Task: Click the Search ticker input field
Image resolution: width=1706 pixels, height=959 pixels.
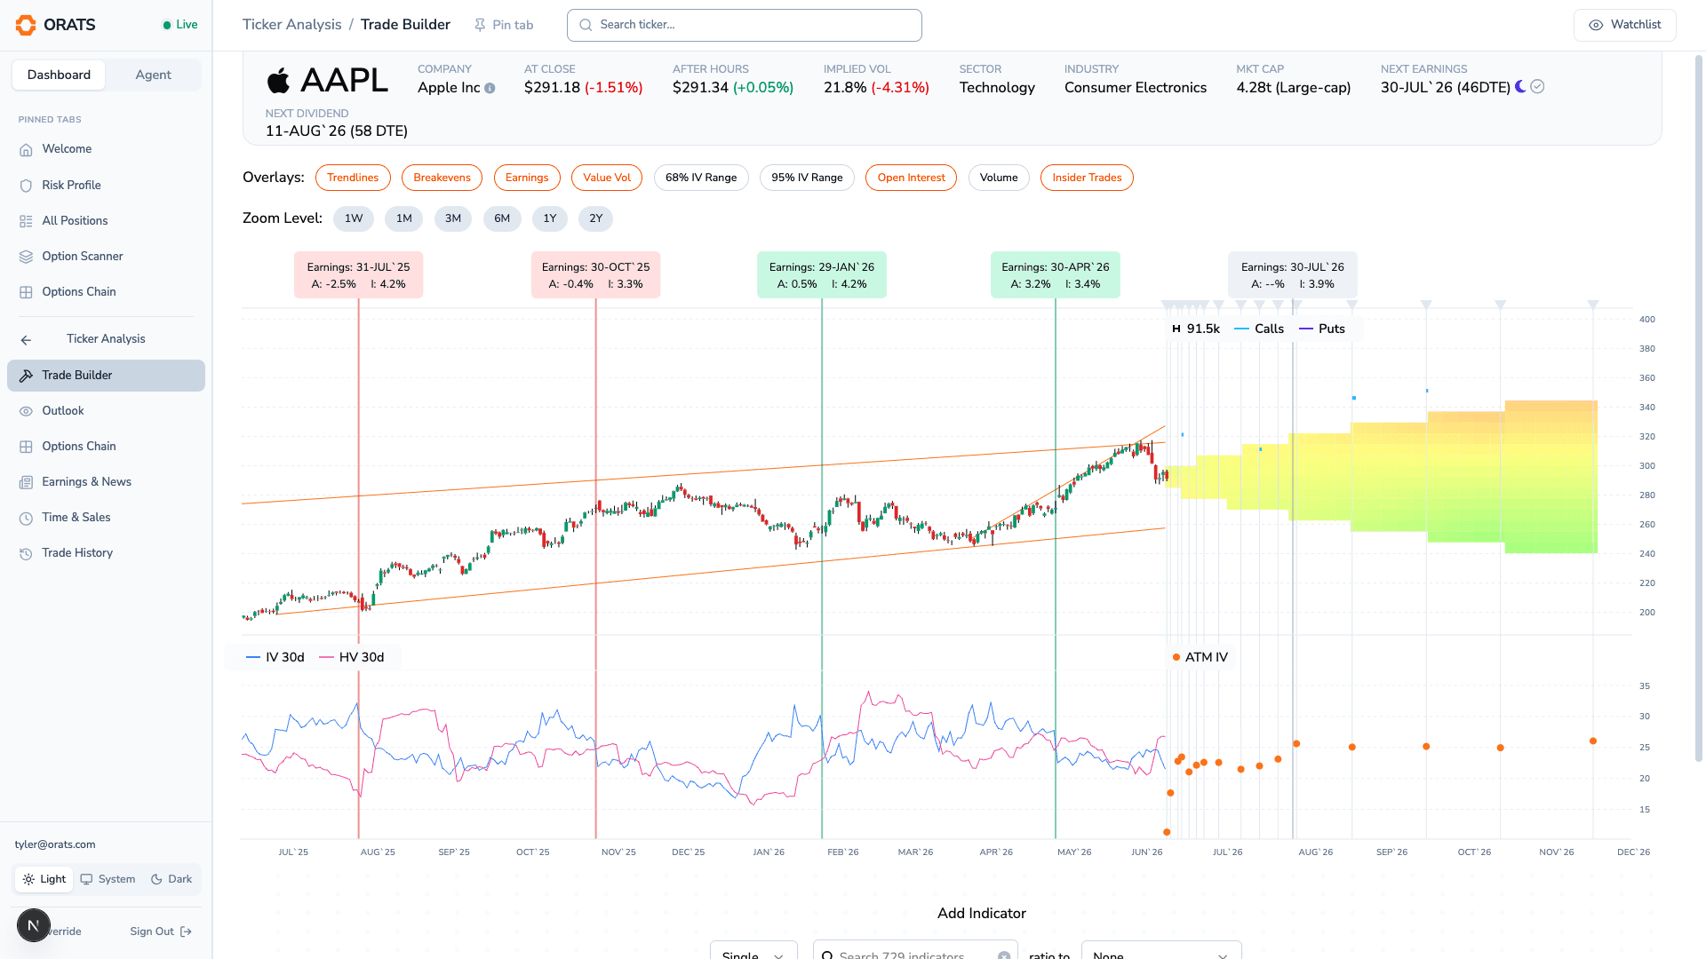Action: [x=745, y=25]
